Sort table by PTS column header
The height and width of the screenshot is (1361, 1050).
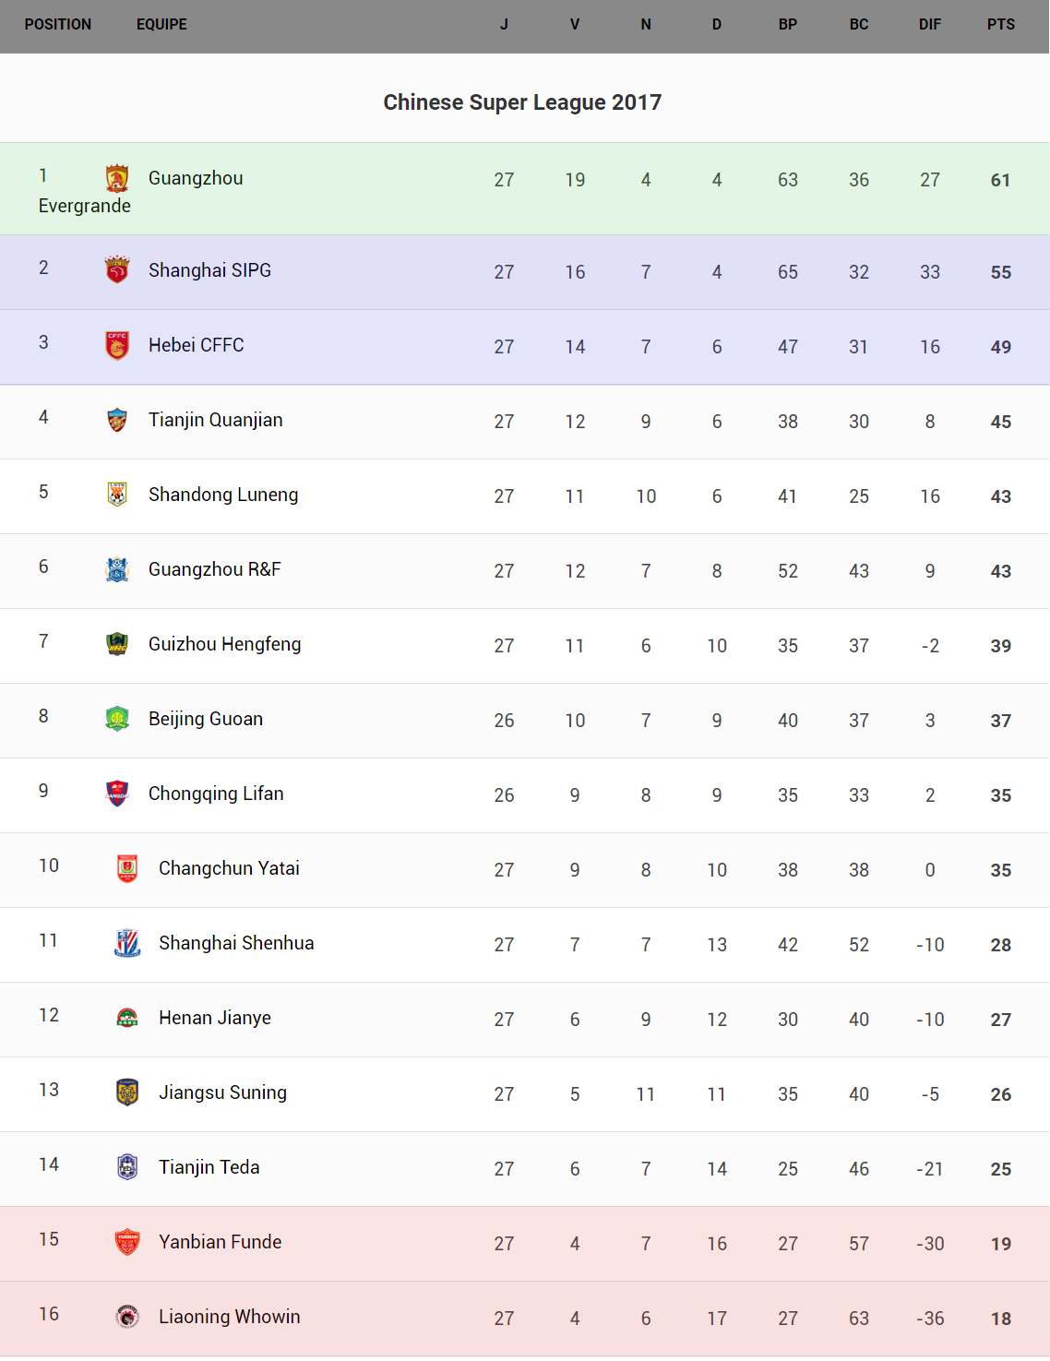(x=1000, y=25)
